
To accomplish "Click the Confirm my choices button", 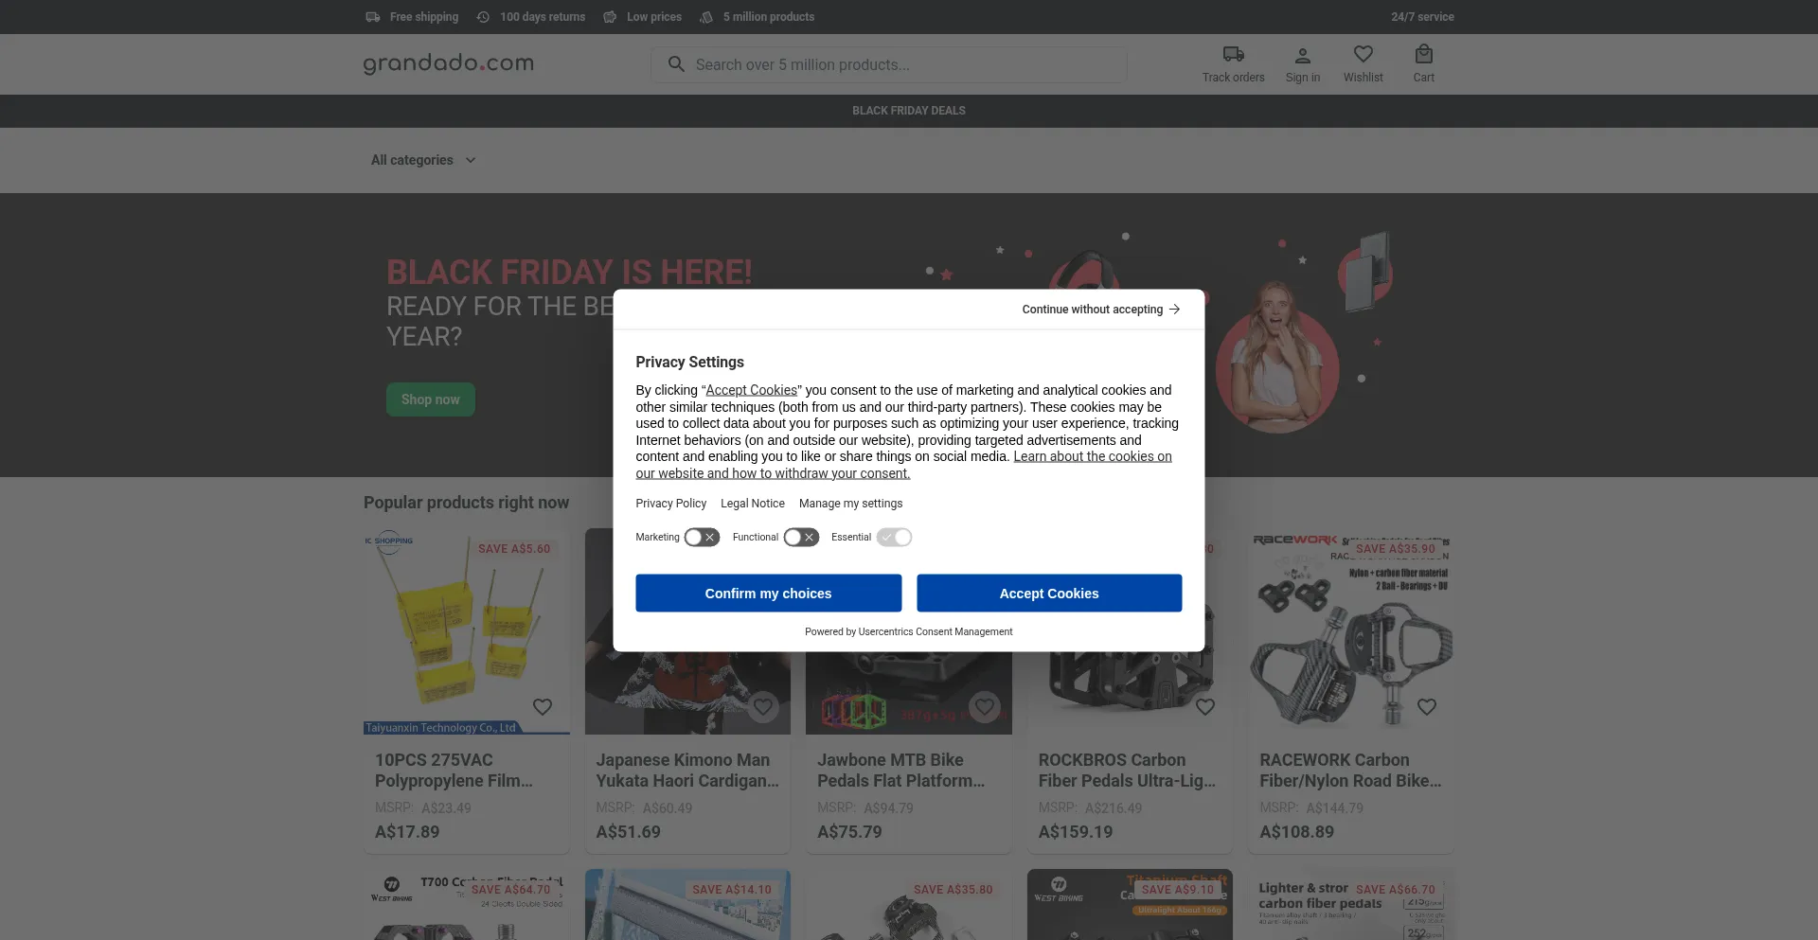I will click(768, 594).
